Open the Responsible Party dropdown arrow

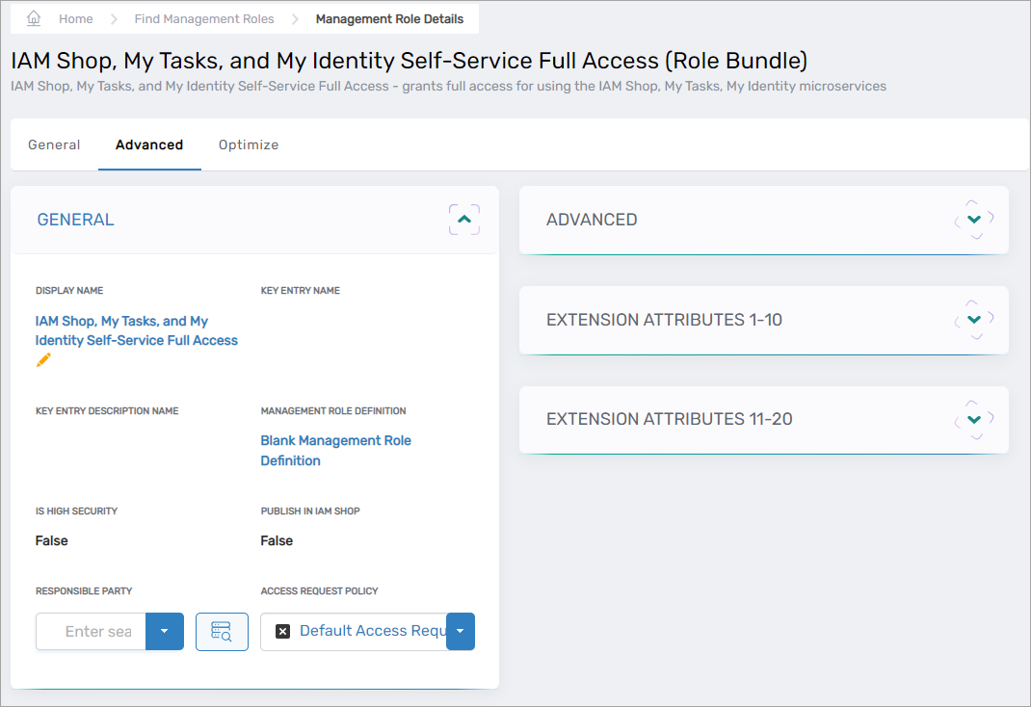164,632
